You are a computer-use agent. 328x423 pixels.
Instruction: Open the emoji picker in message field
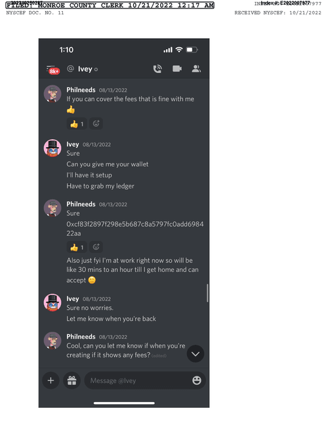(x=197, y=380)
